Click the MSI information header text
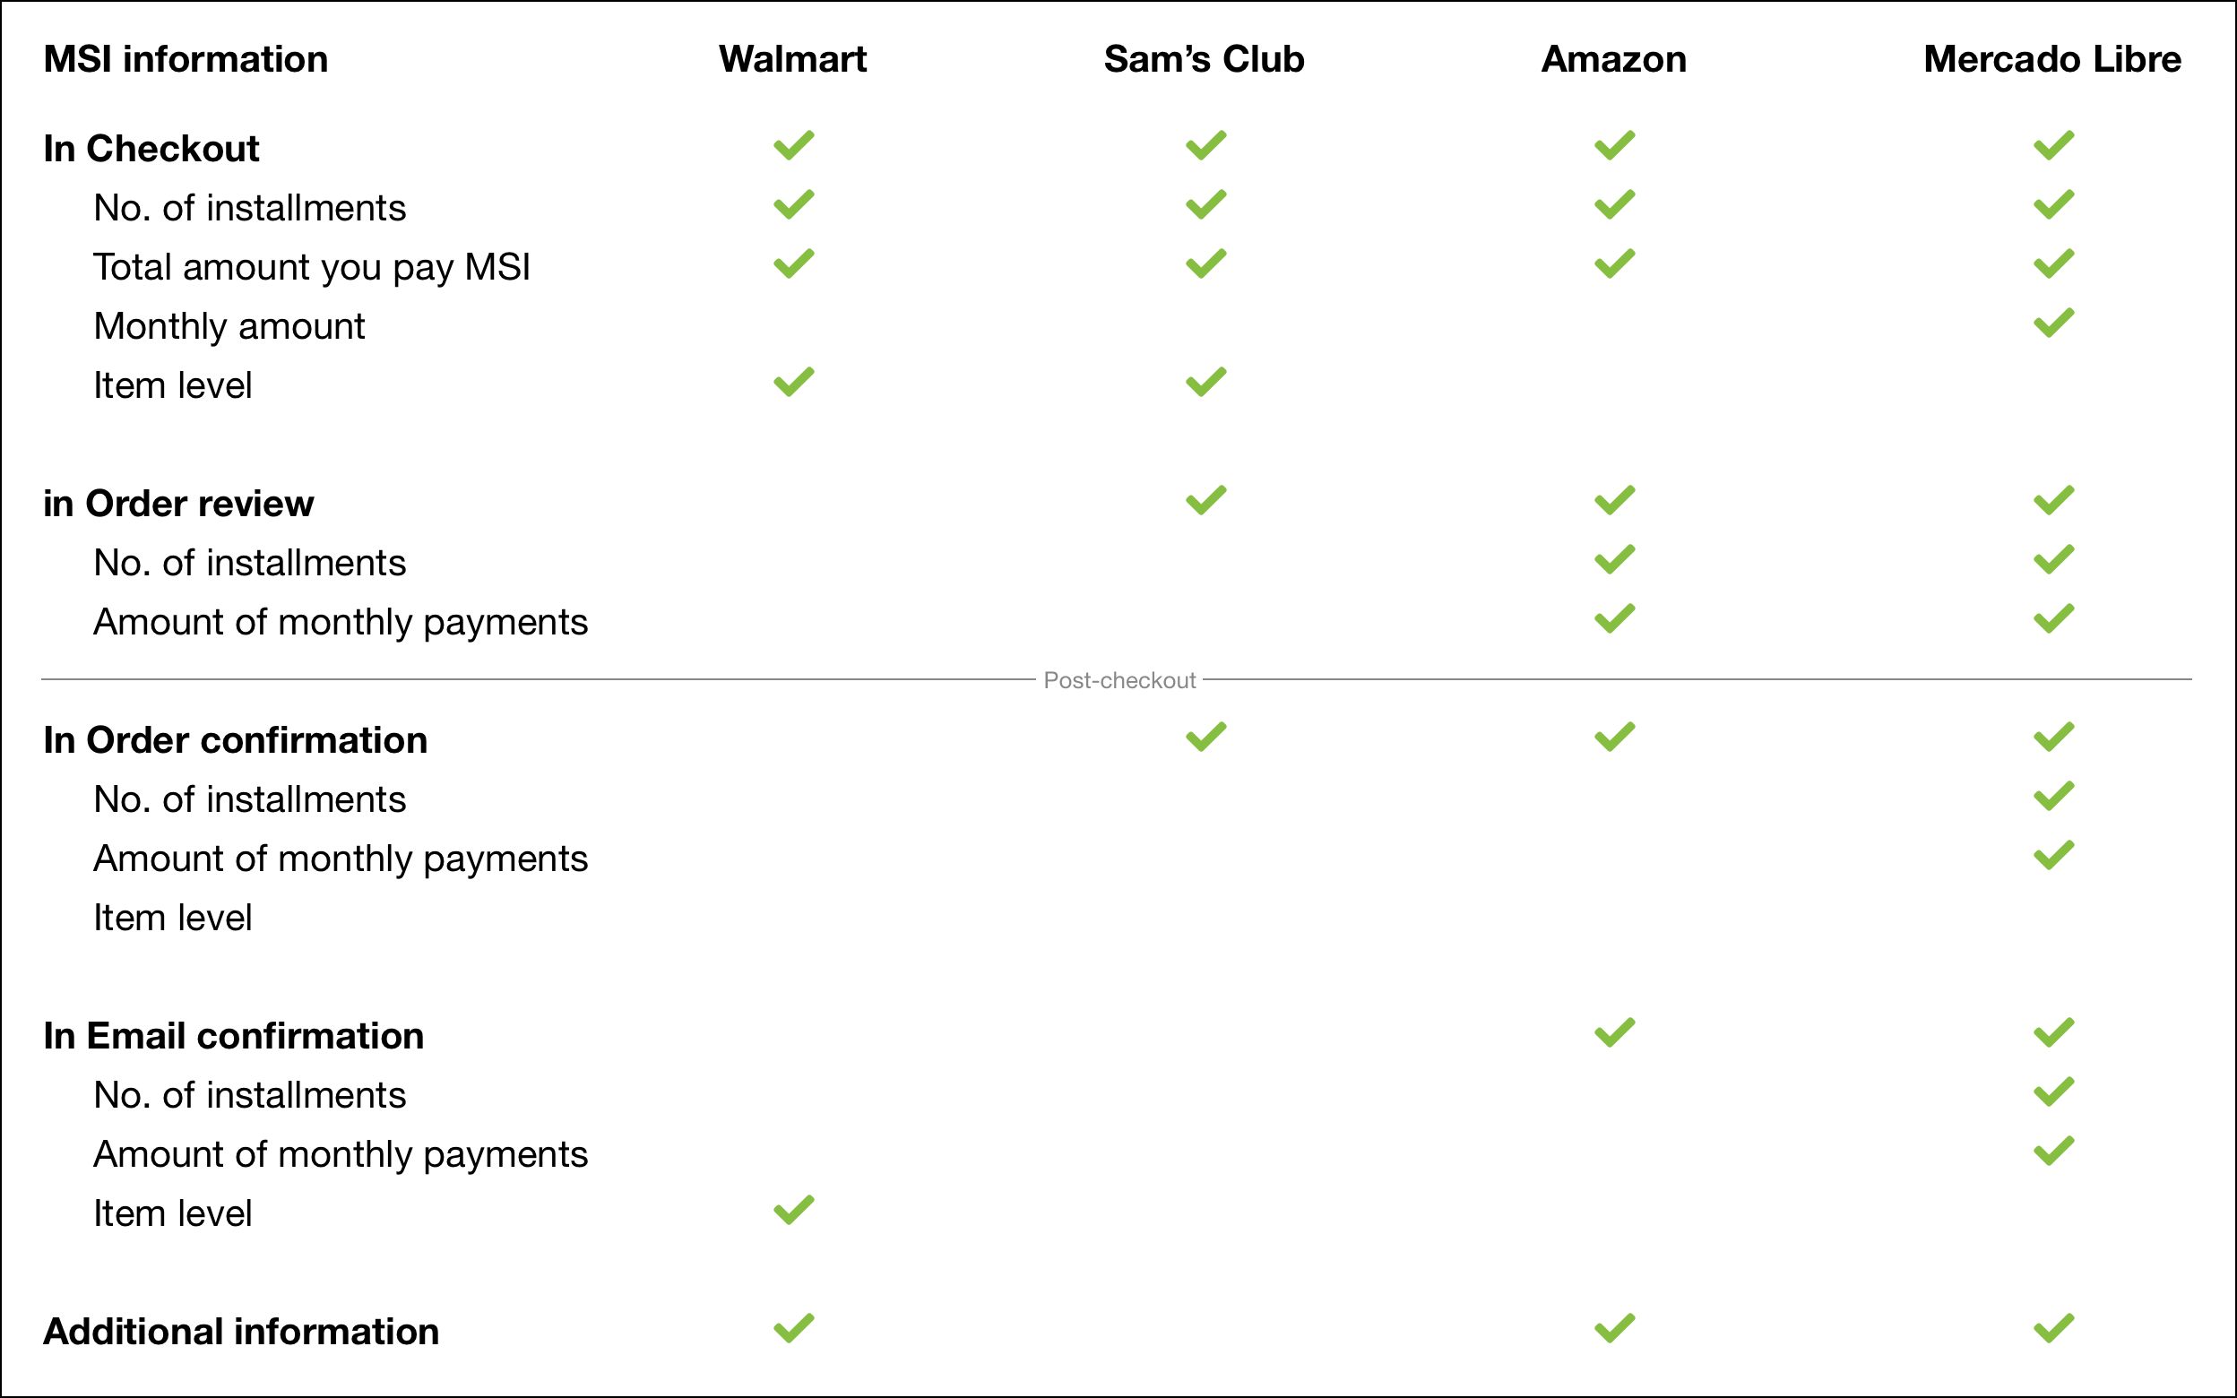This screenshot has width=2237, height=1398. [186, 59]
